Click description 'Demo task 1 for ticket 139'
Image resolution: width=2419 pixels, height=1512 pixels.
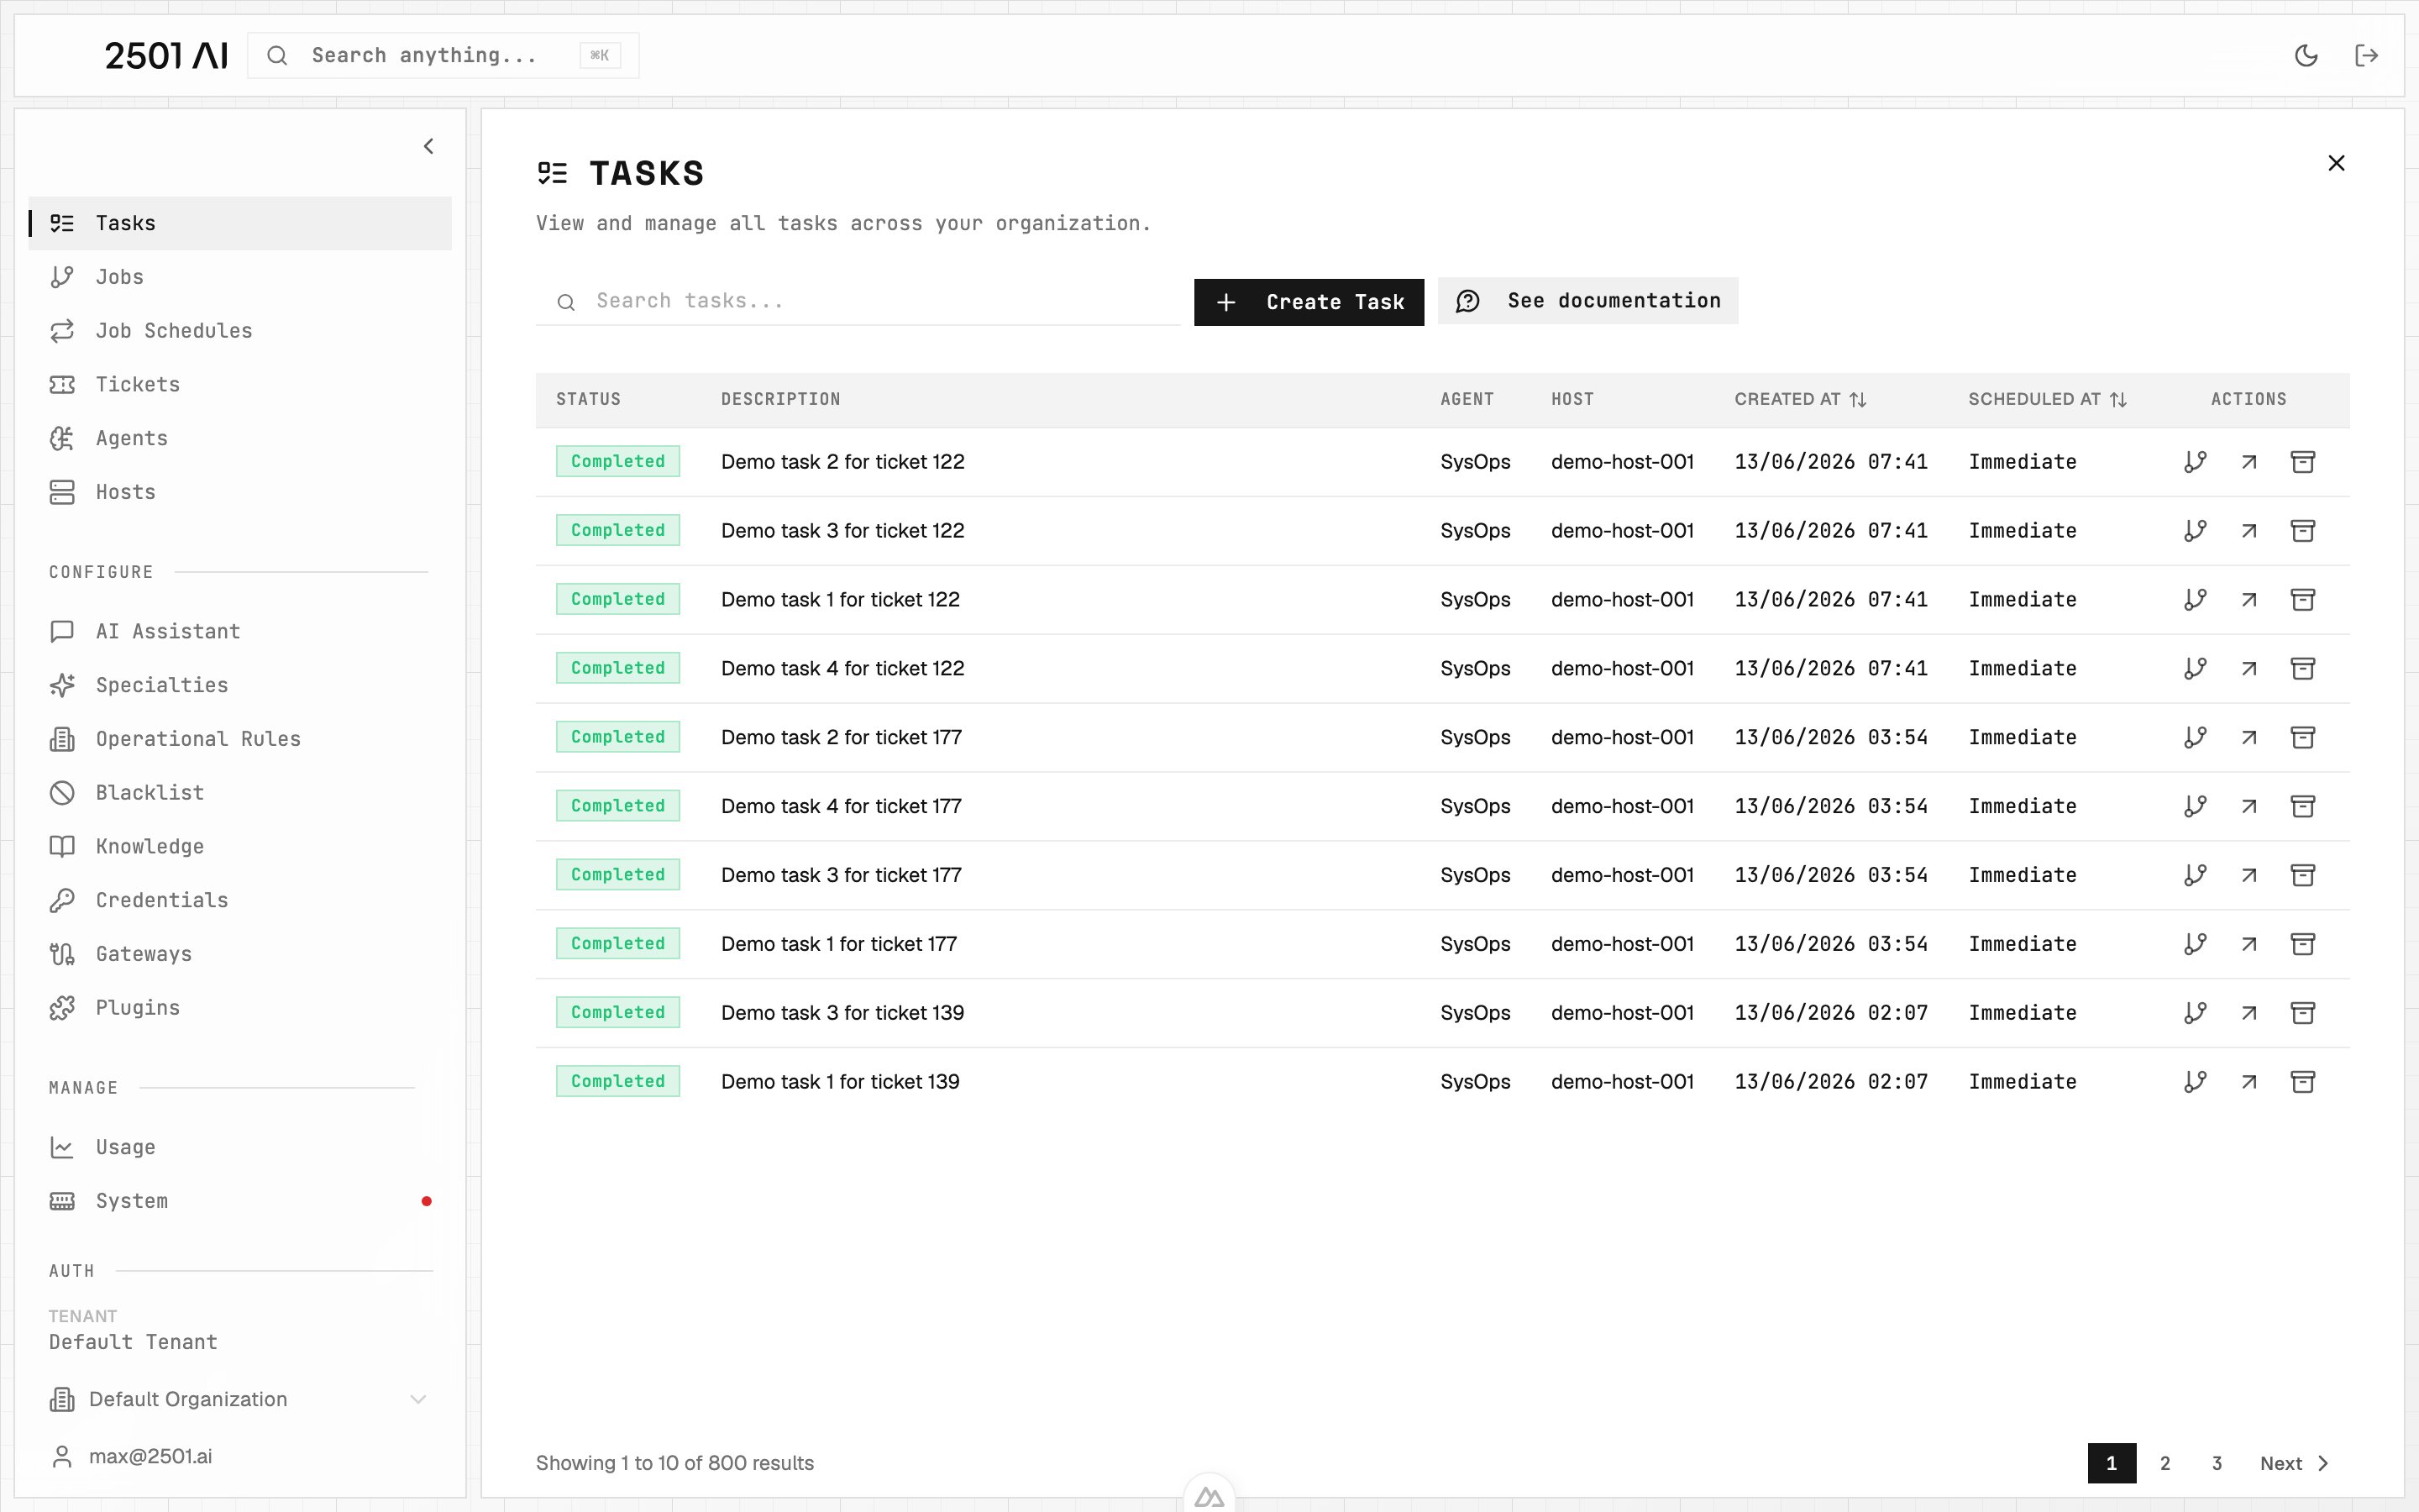pos(841,1082)
